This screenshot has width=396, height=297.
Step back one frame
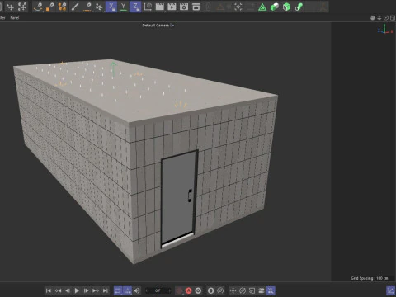point(68,290)
